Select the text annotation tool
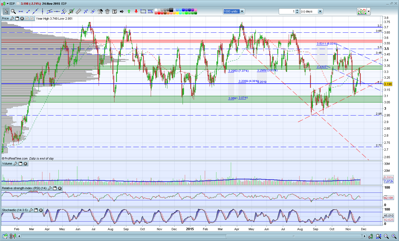This screenshot has width=399, height=241. click(114, 11)
